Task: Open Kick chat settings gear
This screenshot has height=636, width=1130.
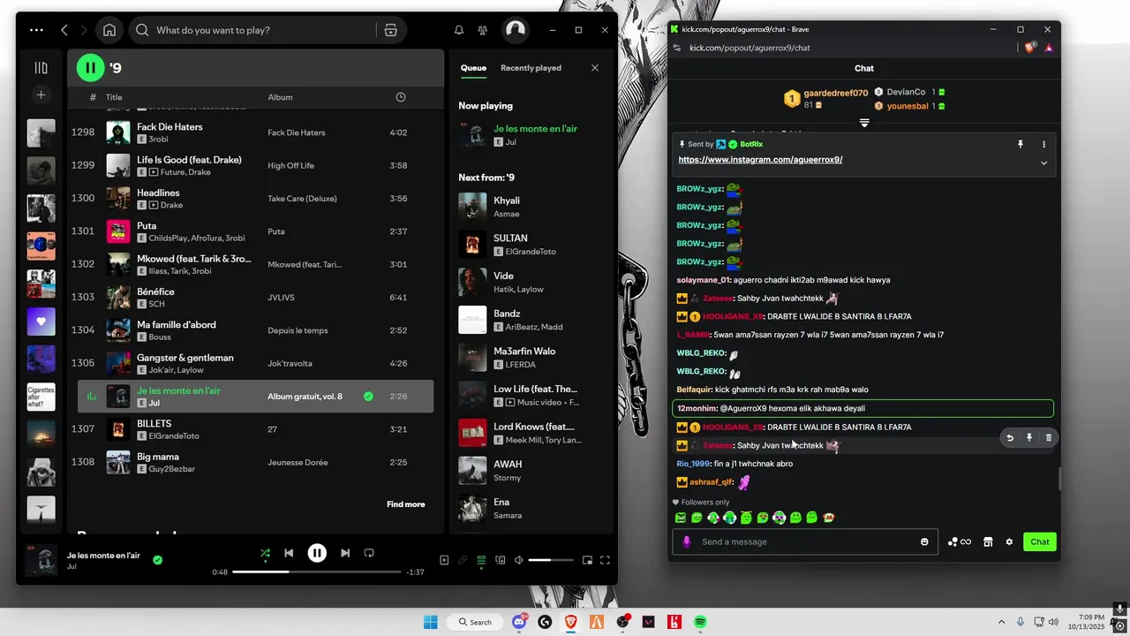Action: click(1009, 541)
